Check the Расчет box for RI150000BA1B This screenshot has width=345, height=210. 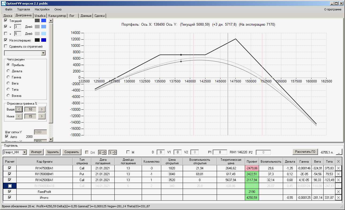click(x=10, y=186)
